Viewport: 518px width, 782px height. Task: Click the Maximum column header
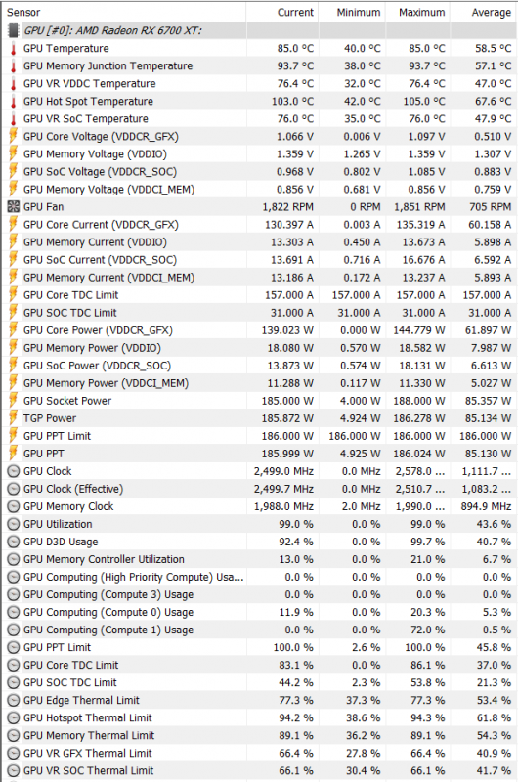click(x=417, y=13)
